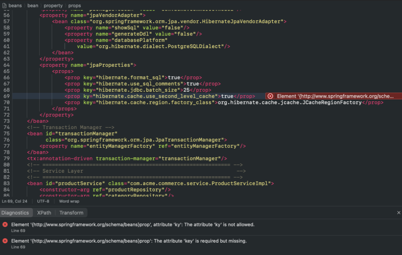Screen dimensions: 402x255
Task: Click the red error badge on line 69
Action: [x=270, y=96]
